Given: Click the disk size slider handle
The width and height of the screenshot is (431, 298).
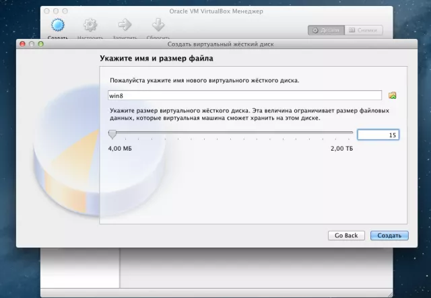Looking at the screenshot, I should point(112,134).
